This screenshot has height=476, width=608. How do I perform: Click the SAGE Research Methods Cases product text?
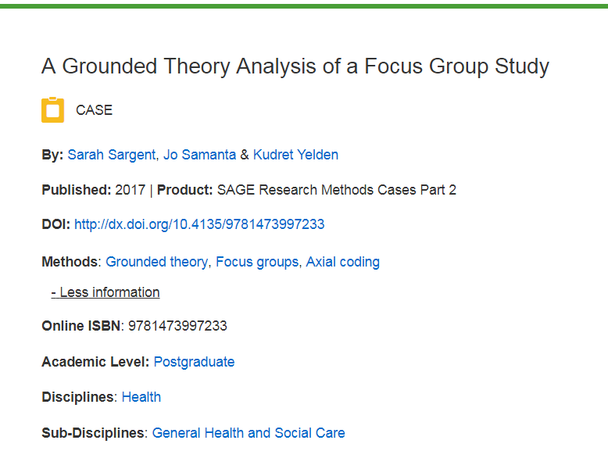point(337,190)
